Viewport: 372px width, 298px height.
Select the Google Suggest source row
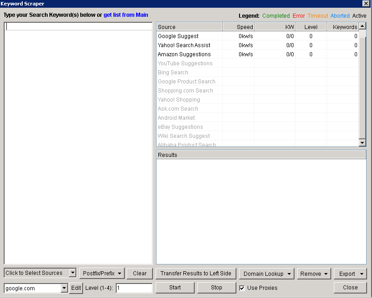[258, 36]
